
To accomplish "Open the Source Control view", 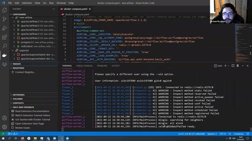I will tap(4, 19).
